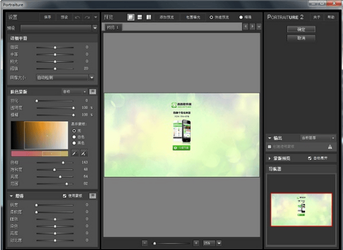The width and height of the screenshot is (343, 250).
Task: Pick the second eyedropper tool beside it
Action: pyautogui.click(x=84, y=153)
